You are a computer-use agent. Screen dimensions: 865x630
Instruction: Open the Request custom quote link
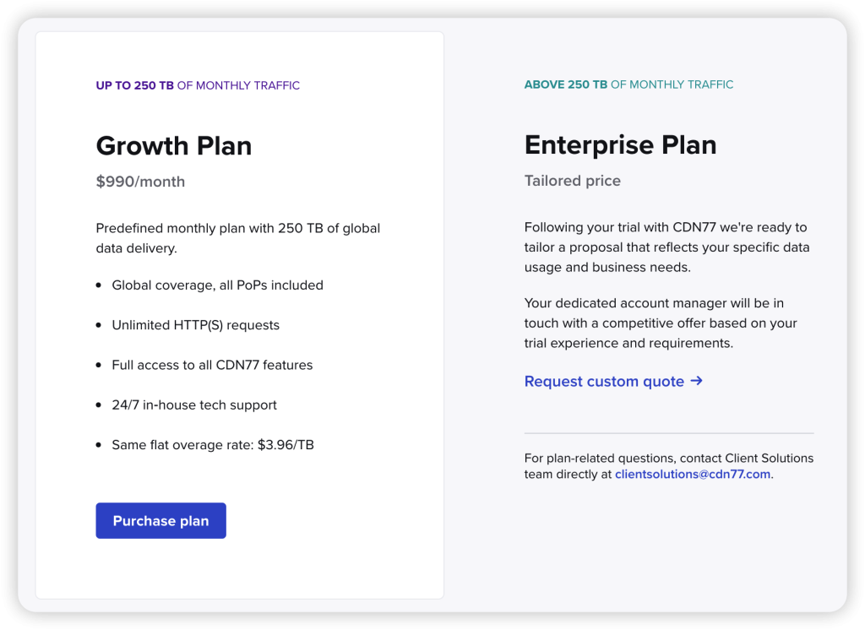pos(604,382)
